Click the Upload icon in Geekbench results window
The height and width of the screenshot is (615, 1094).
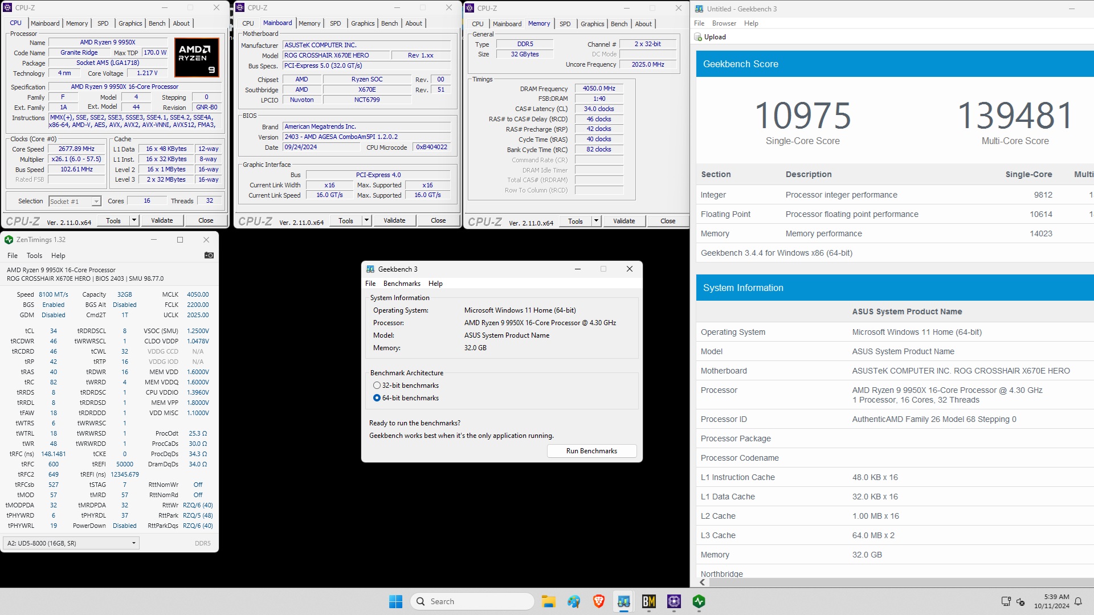(698, 37)
